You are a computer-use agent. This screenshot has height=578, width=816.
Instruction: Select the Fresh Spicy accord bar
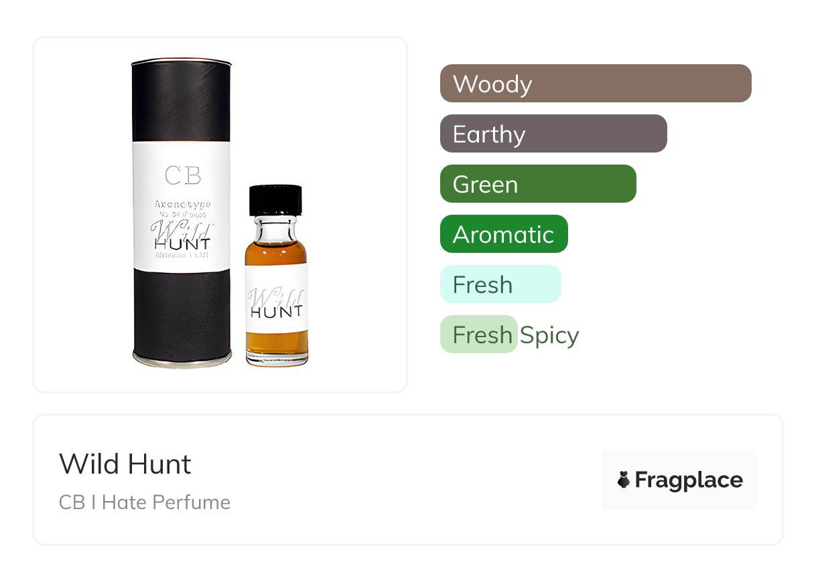tap(478, 334)
